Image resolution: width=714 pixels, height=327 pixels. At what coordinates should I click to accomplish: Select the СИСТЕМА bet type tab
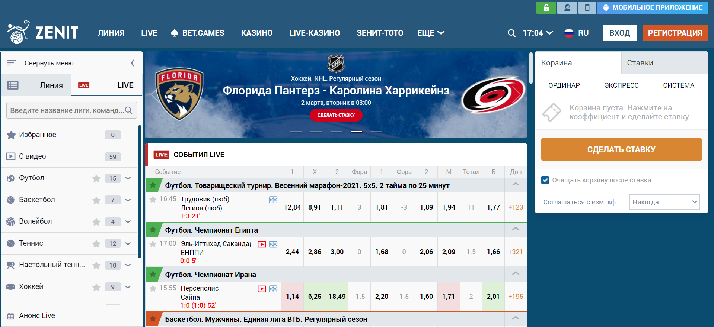pyautogui.click(x=679, y=85)
